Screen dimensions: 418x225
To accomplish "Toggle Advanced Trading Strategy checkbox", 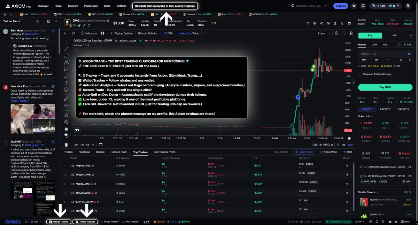I will click(x=359, y=74).
